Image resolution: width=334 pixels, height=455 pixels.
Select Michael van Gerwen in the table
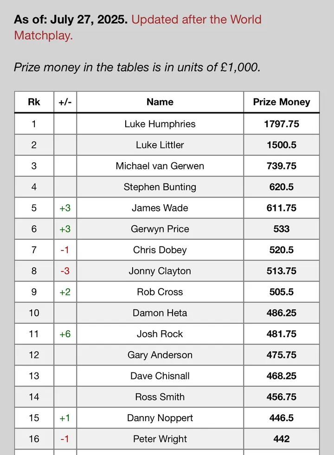[x=160, y=166]
